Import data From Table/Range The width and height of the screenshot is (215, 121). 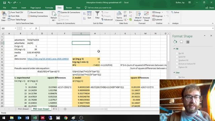pyautogui.click(x=17, y=19)
